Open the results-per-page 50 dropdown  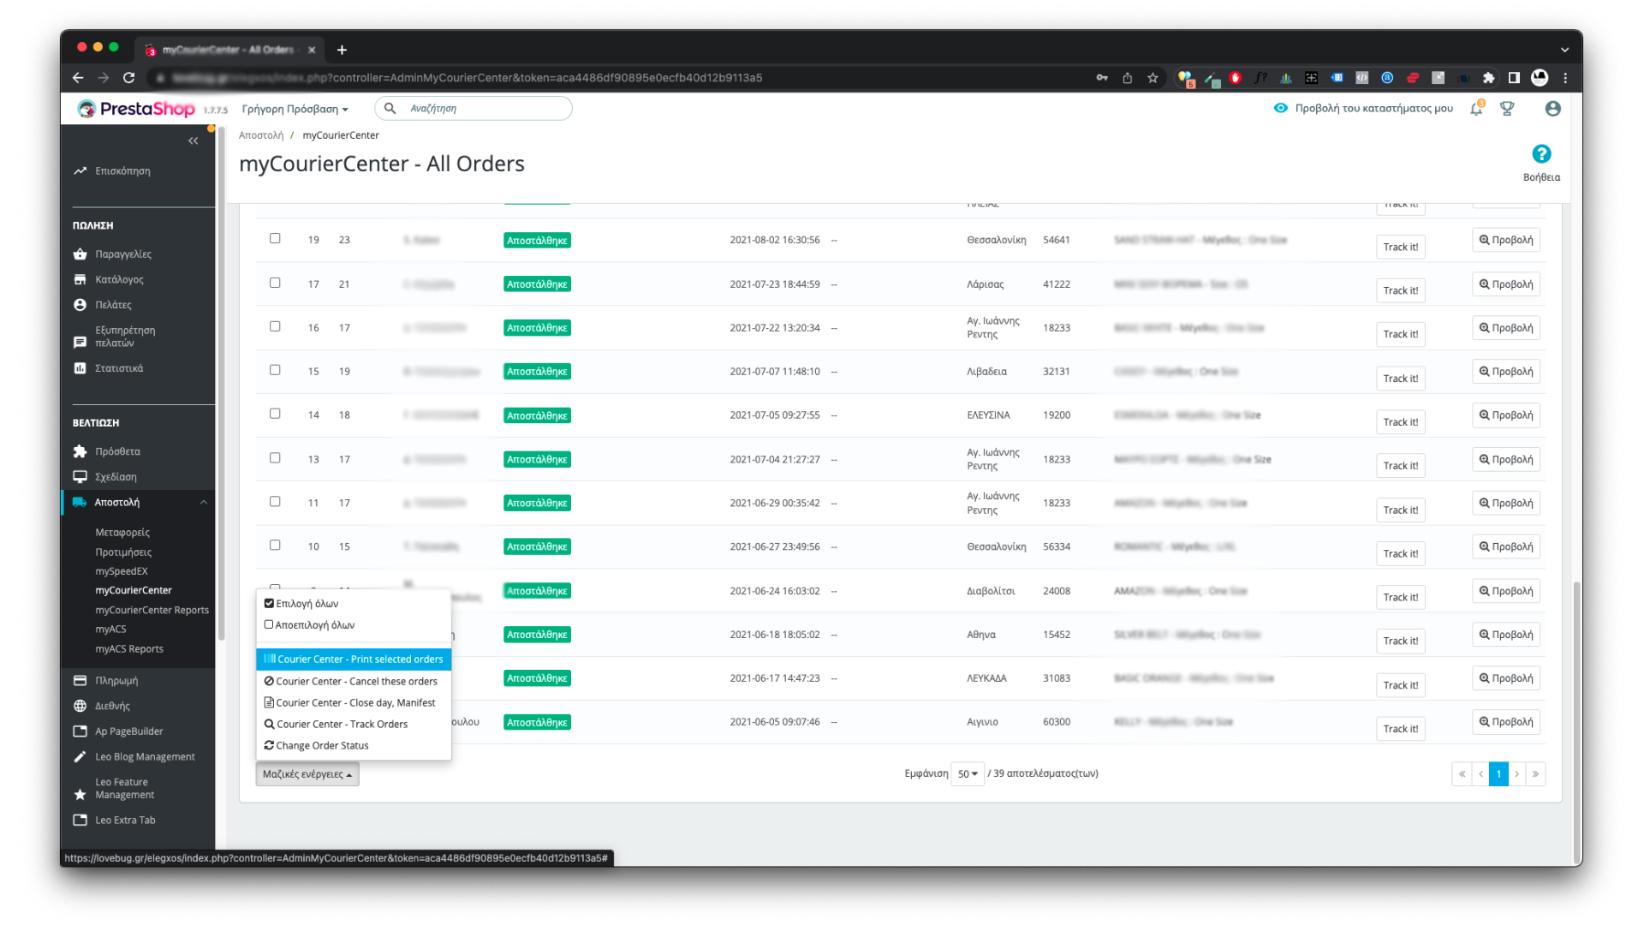(968, 774)
